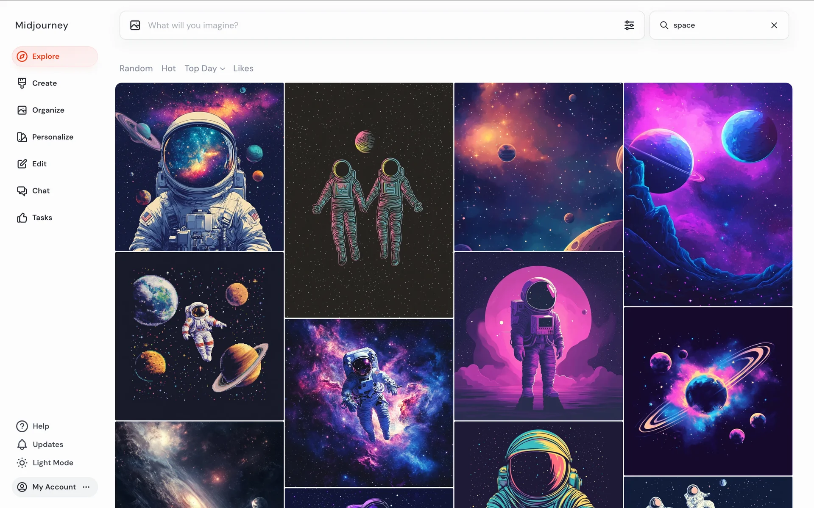This screenshot has height=508, width=814.
Task: Expand the Top Day dropdown
Action: [205, 69]
